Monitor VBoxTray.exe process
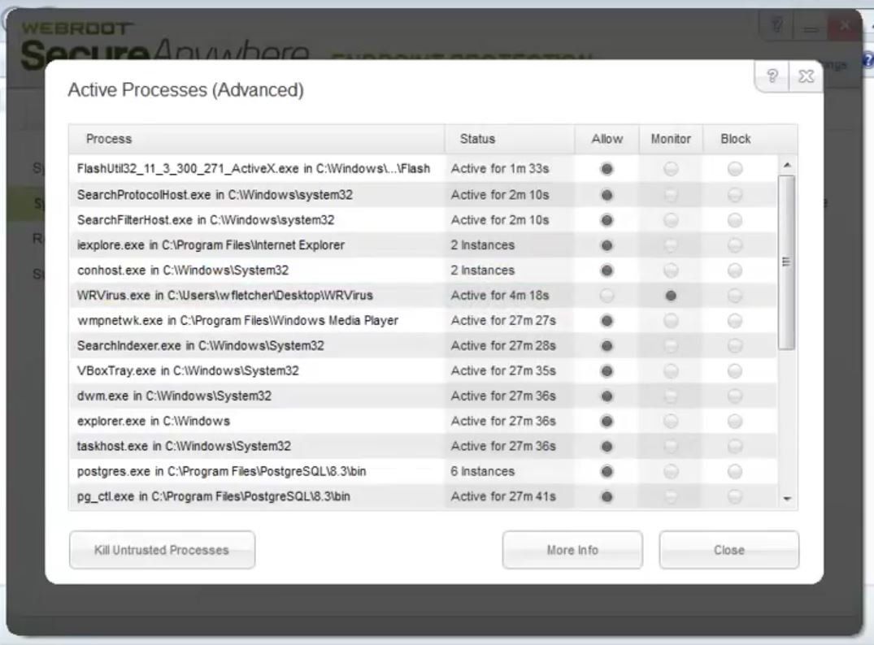Viewport: 874px width, 645px height. pos(671,371)
